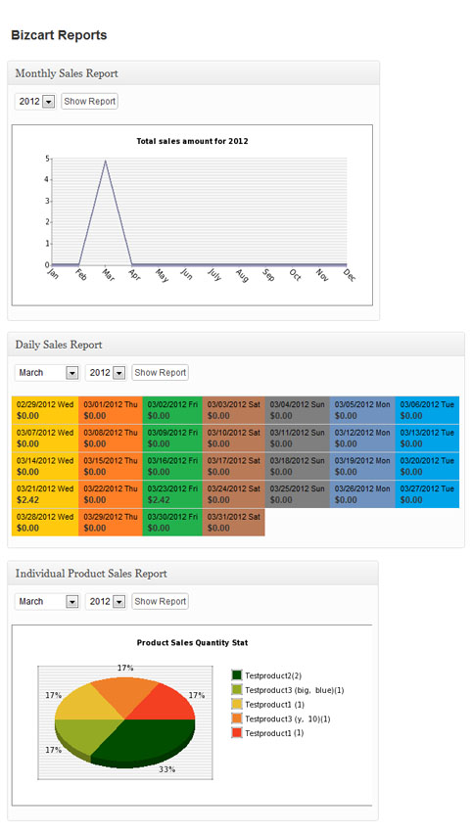Select the 03/19/2012 Mon cell
The image size is (473, 834).
click(362, 467)
